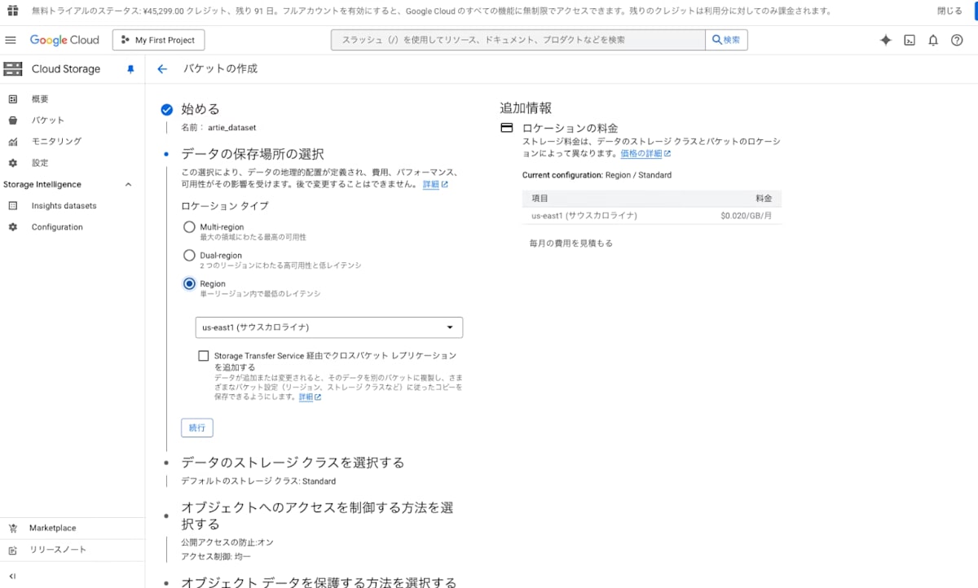Click the バケット bucket icon
This screenshot has height=588, width=978.
click(12, 121)
